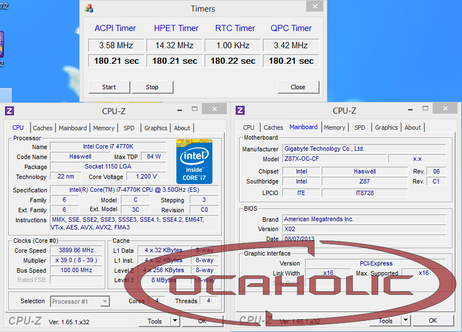Click the 3.42 MHz frequency value
Screen dimensions: 462x332
click(291, 45)
